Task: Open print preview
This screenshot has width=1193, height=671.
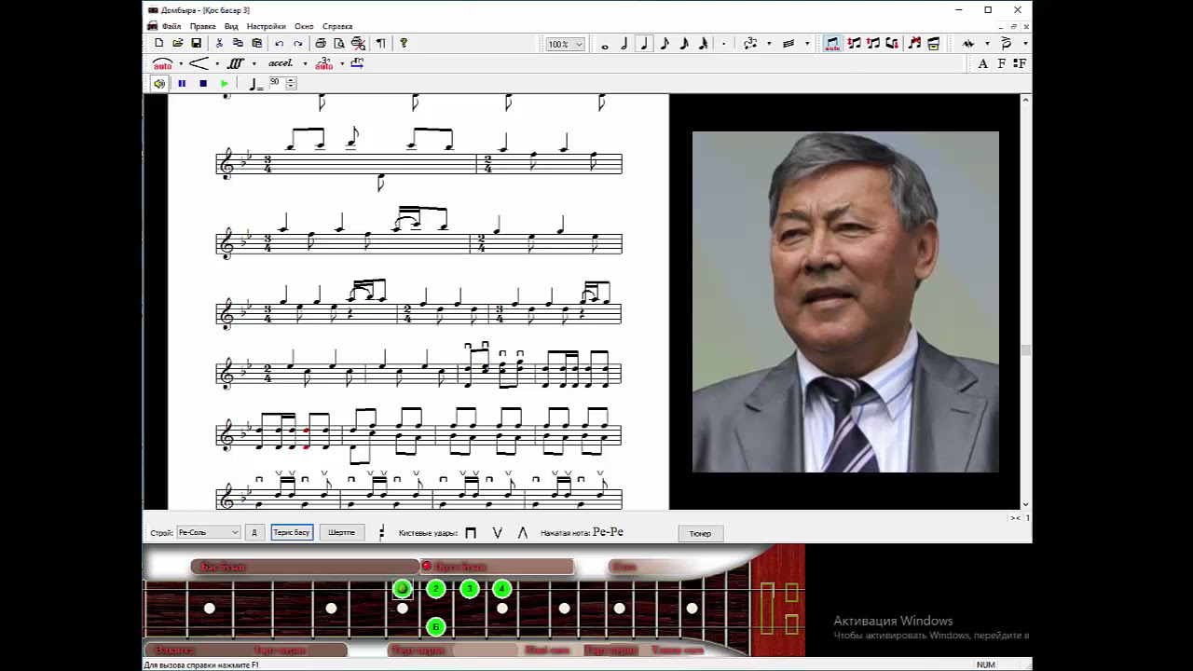Action: [x=339, y=44]
